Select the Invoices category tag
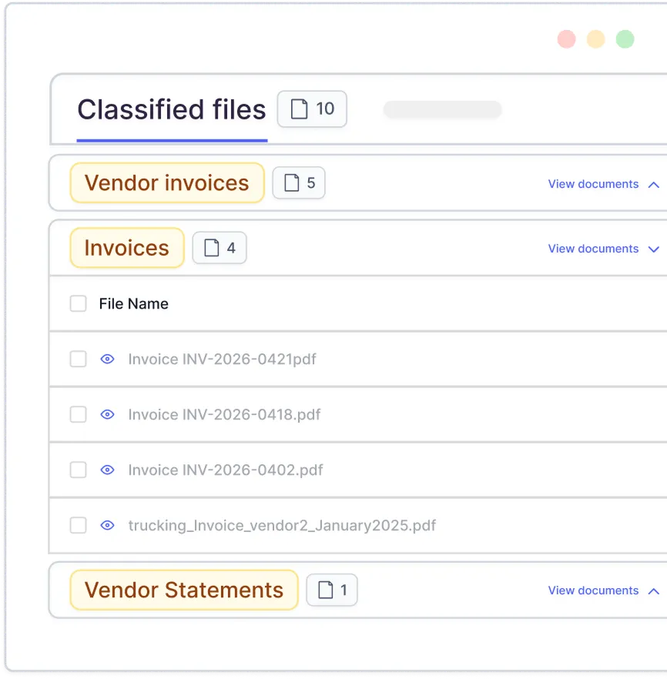 (x=127, y=248)
